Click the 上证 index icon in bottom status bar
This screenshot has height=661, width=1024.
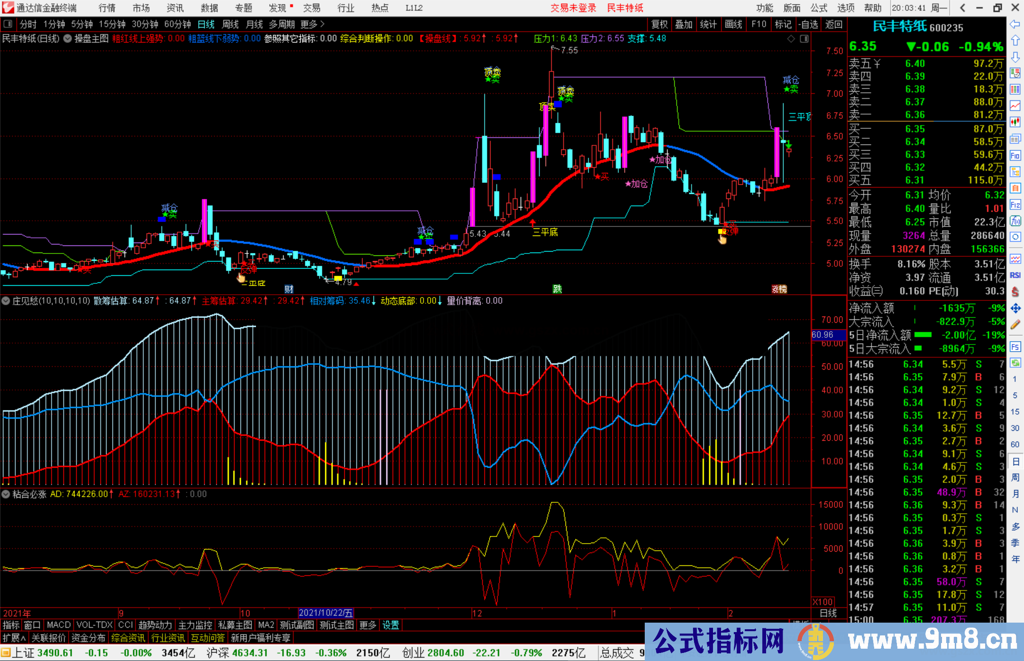[6, 652]
